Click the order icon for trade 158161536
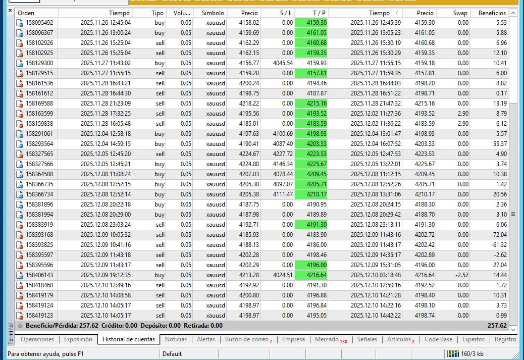This screenshot has height=360, width=524. [19, 83]
